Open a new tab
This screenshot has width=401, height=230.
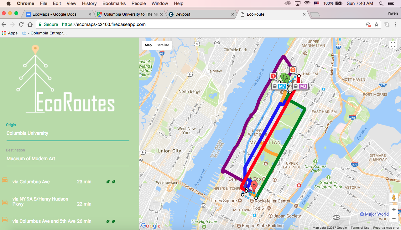(315, 15)
